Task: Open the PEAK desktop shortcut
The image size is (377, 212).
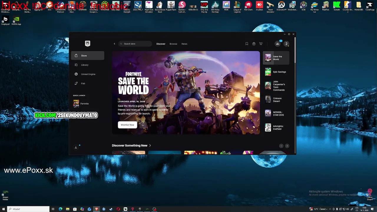Action: (x=226, y=6)
